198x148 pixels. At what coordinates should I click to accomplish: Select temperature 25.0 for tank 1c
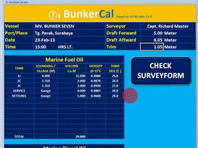tap(115, 76)
